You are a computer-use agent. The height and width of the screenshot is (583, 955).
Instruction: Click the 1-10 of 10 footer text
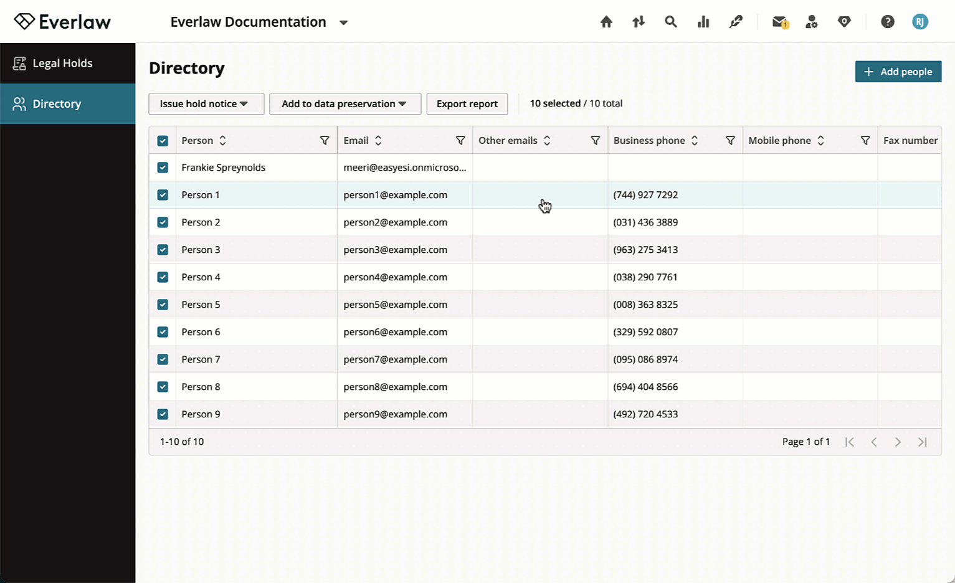182,442
